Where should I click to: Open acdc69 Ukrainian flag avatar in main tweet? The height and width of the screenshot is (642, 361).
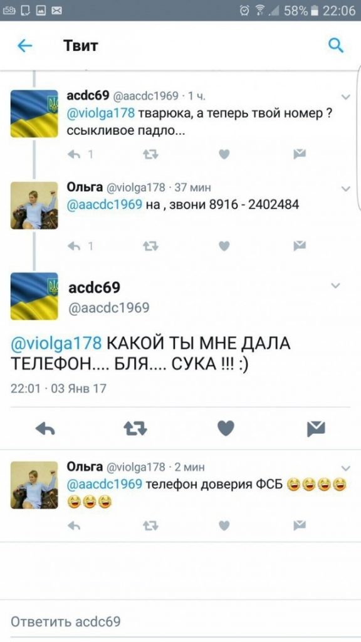[34, 296]
